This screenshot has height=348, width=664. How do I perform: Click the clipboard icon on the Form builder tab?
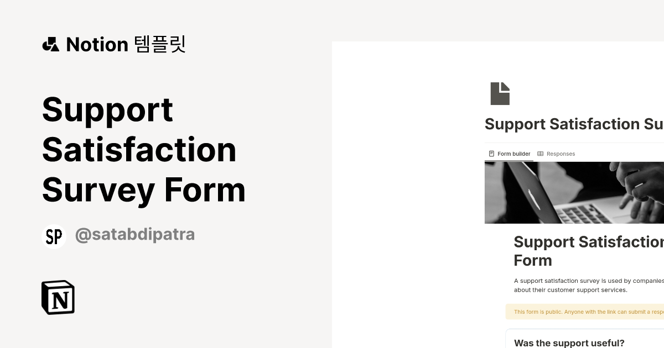click(x=491, y=154)
